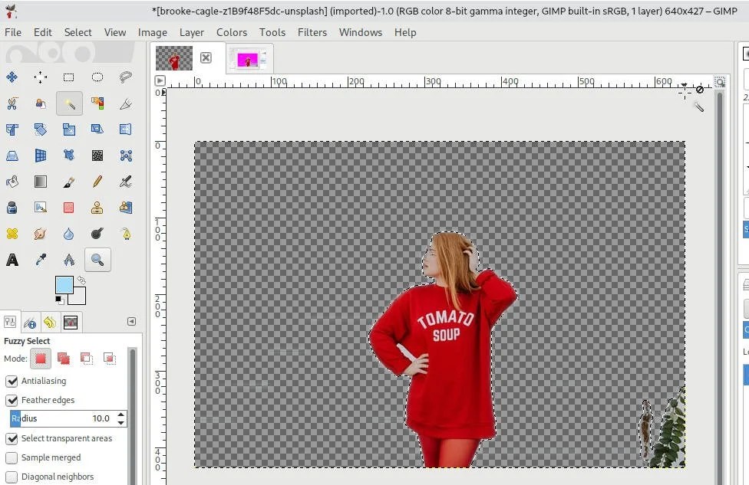This screenshot has width=749, height=485.
Task: Select the Foreground Select tool
Action: pos(41,103)
